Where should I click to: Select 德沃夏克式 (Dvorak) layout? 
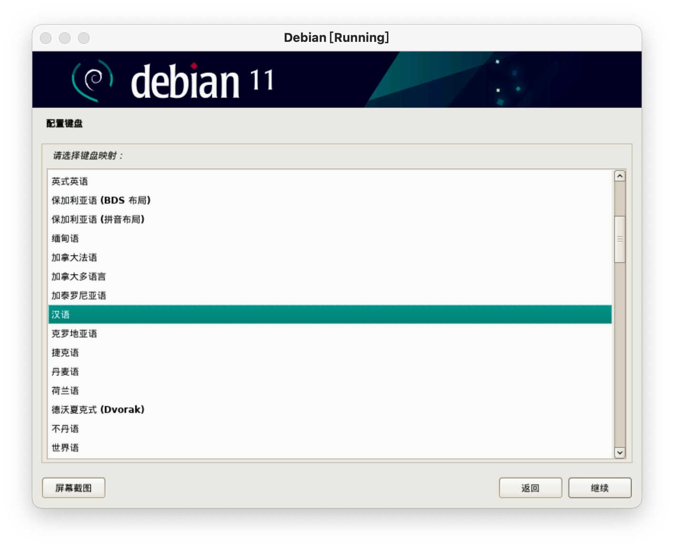coord(330,410)
